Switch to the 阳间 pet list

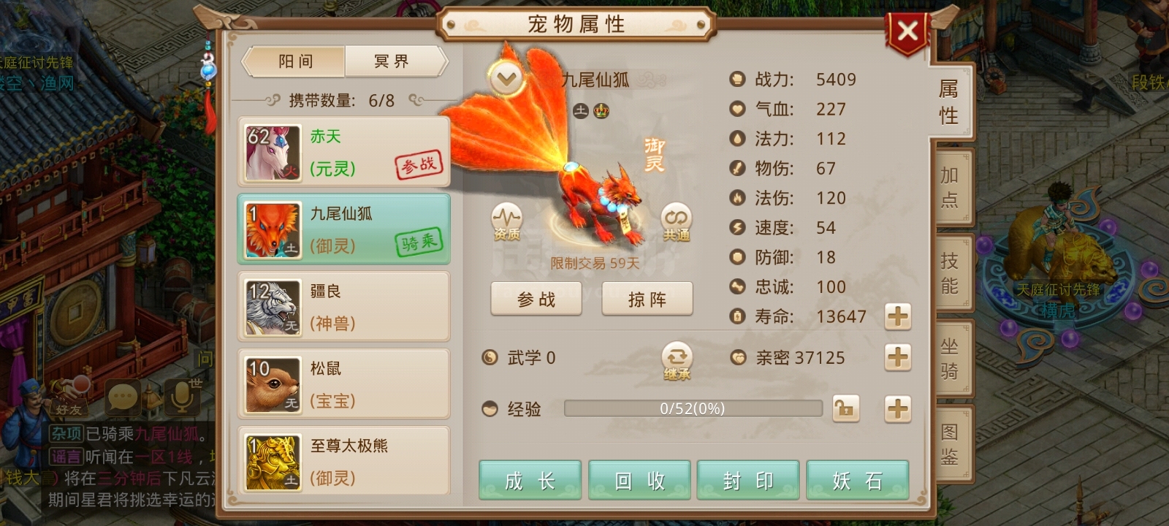point(294,61)
